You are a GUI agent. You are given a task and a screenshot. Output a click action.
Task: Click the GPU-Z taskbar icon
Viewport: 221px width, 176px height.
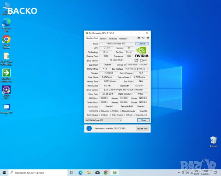point(115,173)
